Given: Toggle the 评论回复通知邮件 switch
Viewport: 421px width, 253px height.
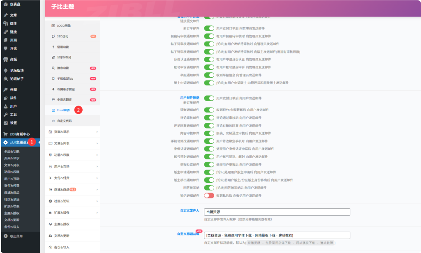Looking at the screenshot, I should 209,126.
